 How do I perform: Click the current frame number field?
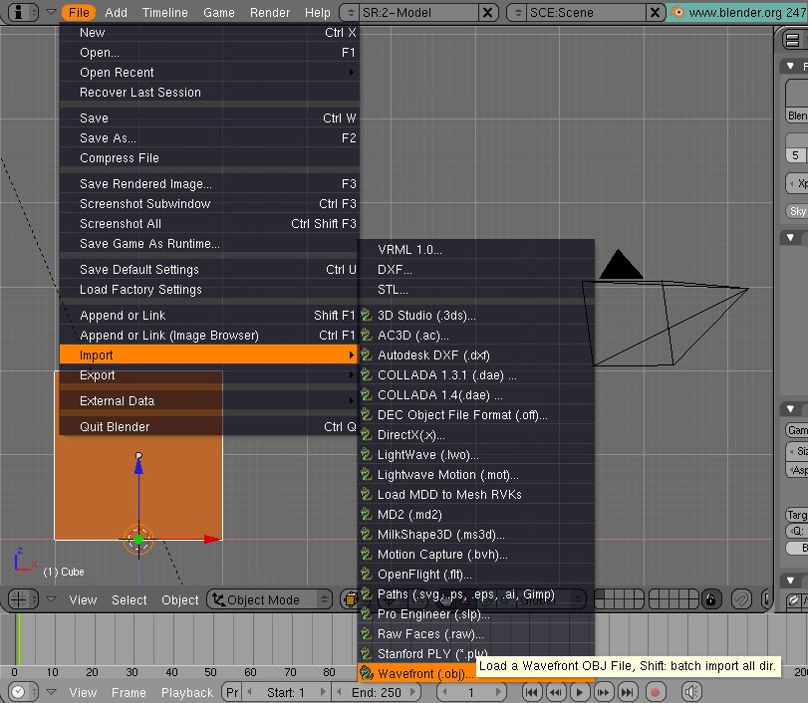[471, 692]
